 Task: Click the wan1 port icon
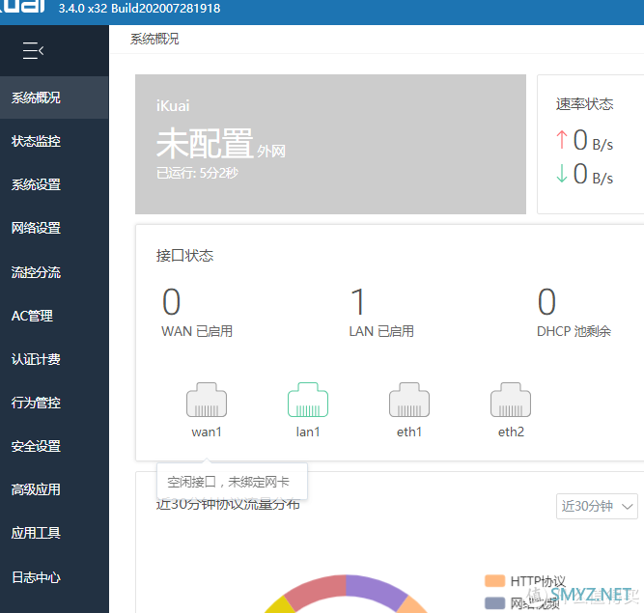[x=207, y=400]
